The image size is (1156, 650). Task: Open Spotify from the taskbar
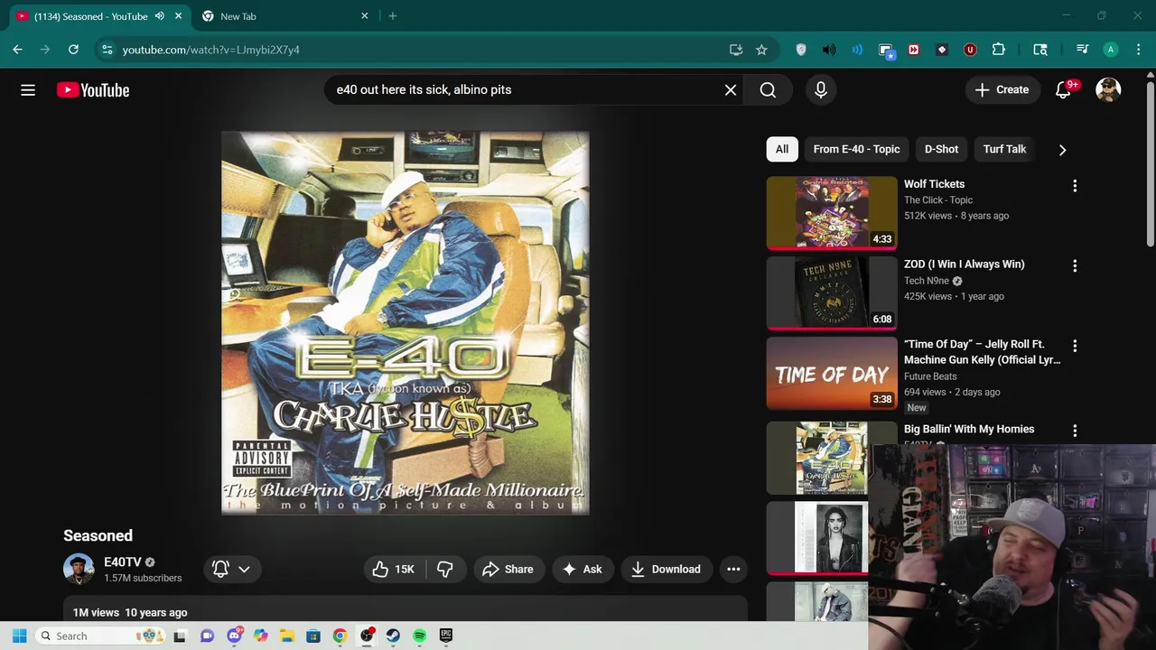[x=420, y=636]
